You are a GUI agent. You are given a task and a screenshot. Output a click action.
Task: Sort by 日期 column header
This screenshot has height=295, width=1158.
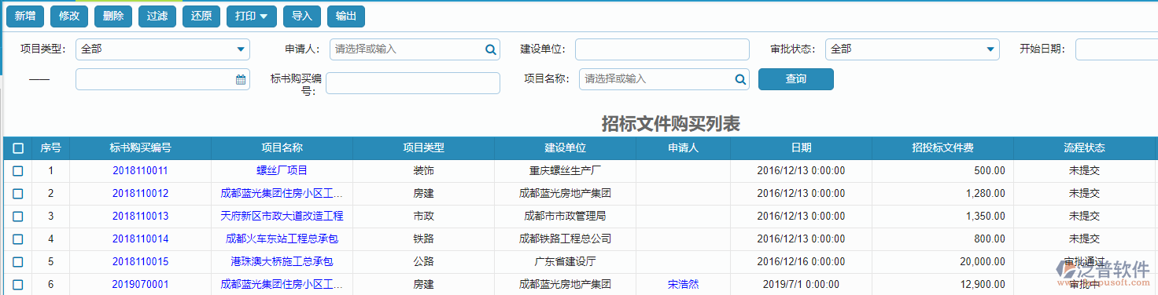click(802, 147)
